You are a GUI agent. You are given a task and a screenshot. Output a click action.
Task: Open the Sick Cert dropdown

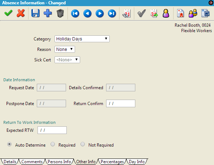[x=67, y=60]
